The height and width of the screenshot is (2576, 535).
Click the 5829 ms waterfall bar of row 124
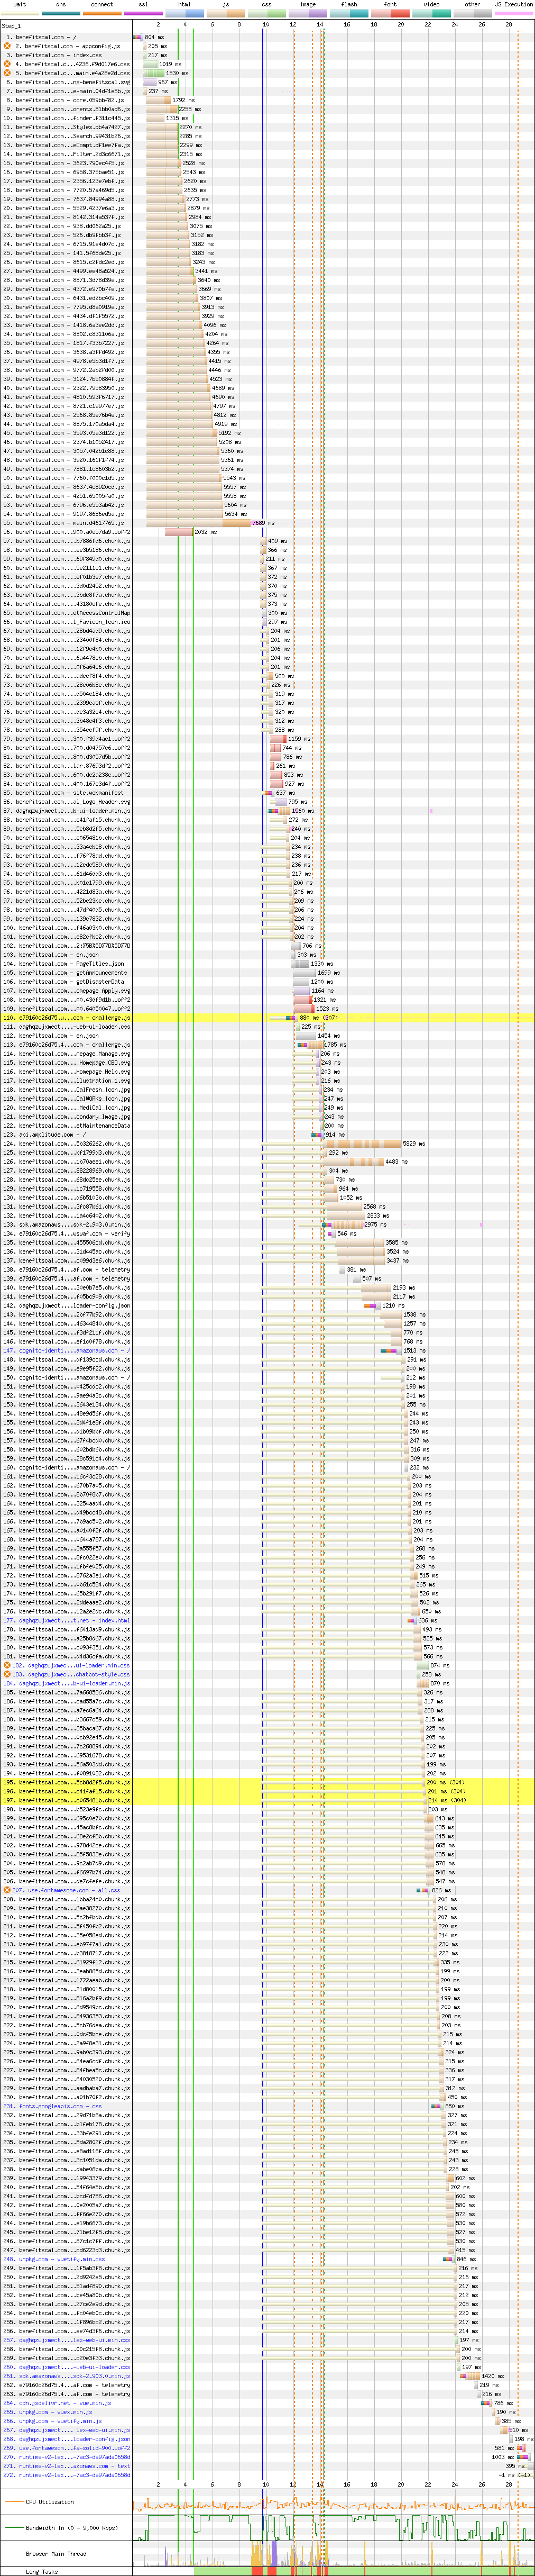click(x=363, y=1144)
